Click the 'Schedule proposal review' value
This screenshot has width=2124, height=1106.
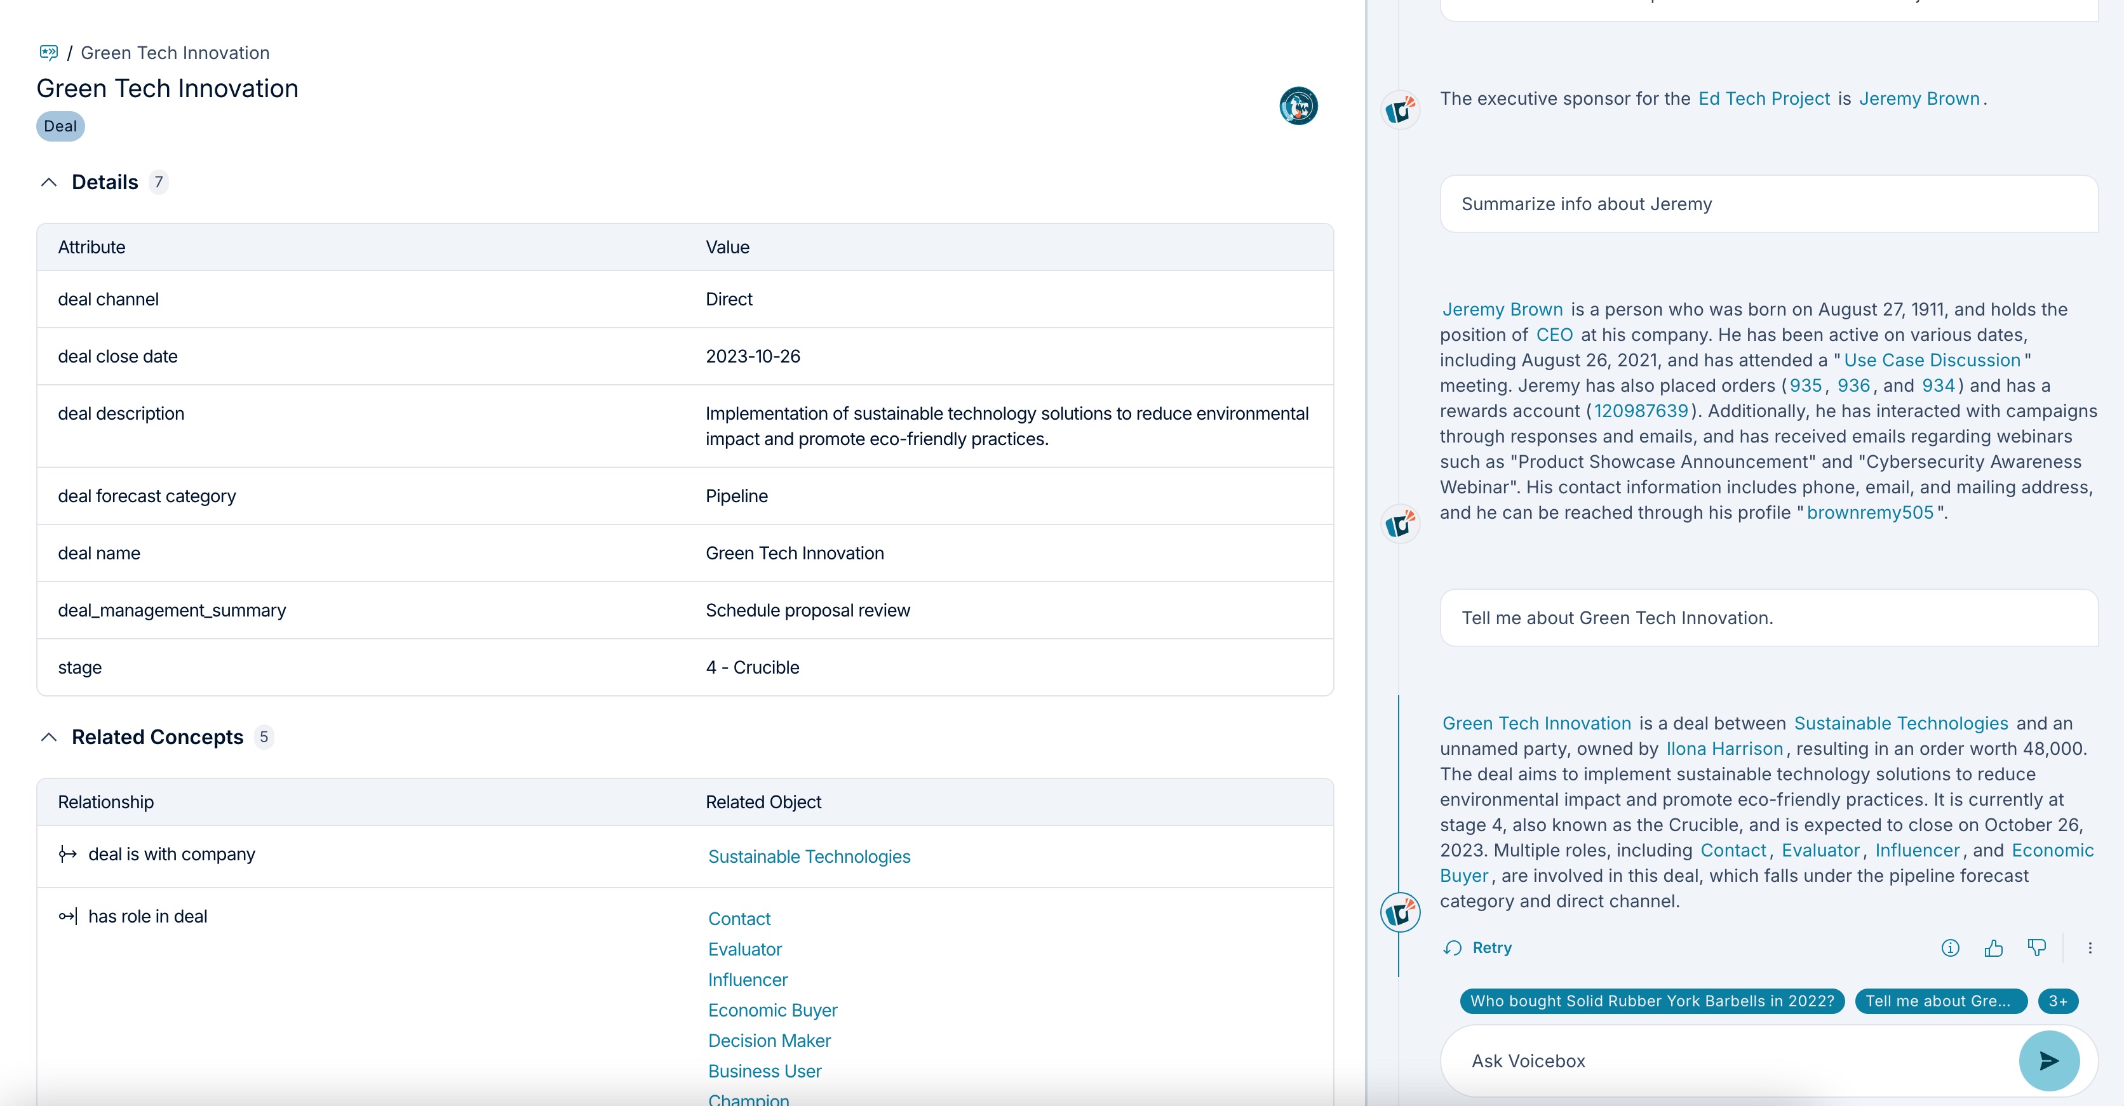807,610
